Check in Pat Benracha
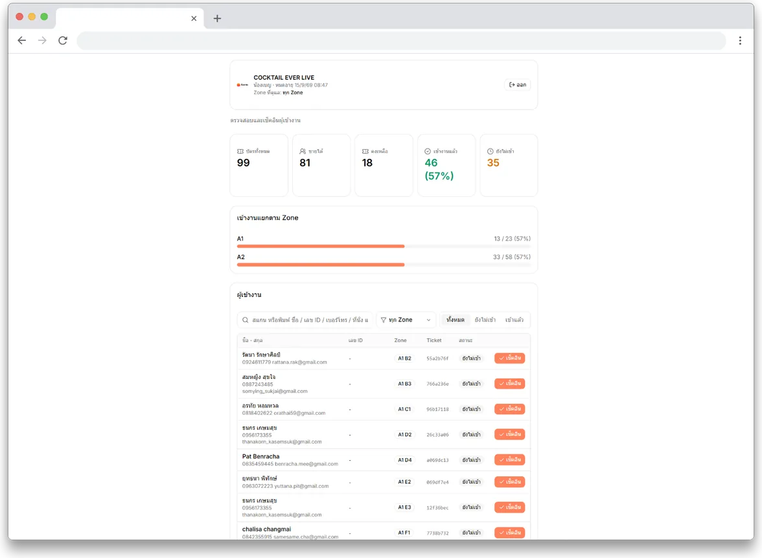This screenshot has width=762, height=558. [510, 460]
